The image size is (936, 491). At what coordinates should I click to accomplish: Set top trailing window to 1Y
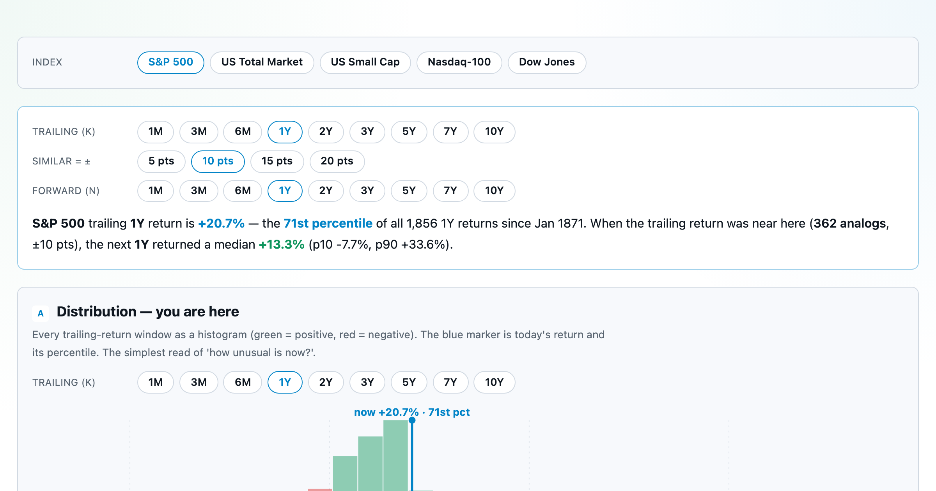point(285,132)
